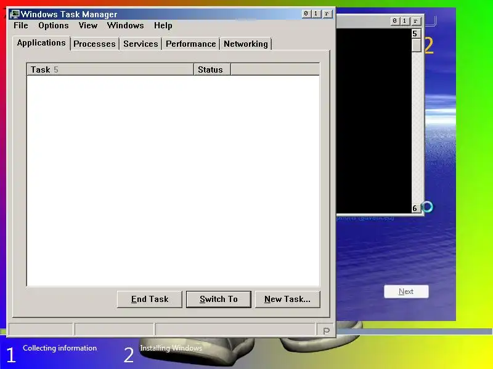Screen dimensions: 493x369
Task: Minimize the black console window
Action: point(394,21)
